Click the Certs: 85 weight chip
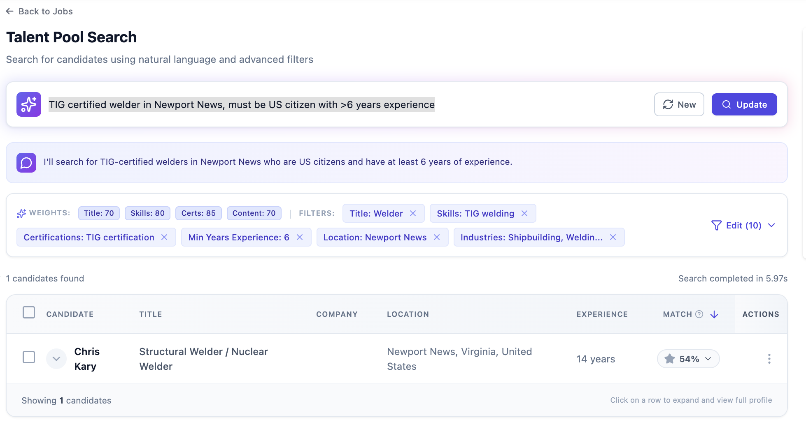Viewport: 806px width, 429px height. click(x=198, y=213)
